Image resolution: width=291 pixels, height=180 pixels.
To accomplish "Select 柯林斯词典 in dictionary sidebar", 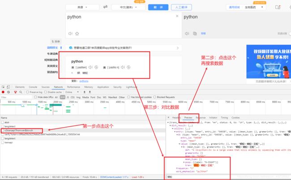I will tap(51, 60).
